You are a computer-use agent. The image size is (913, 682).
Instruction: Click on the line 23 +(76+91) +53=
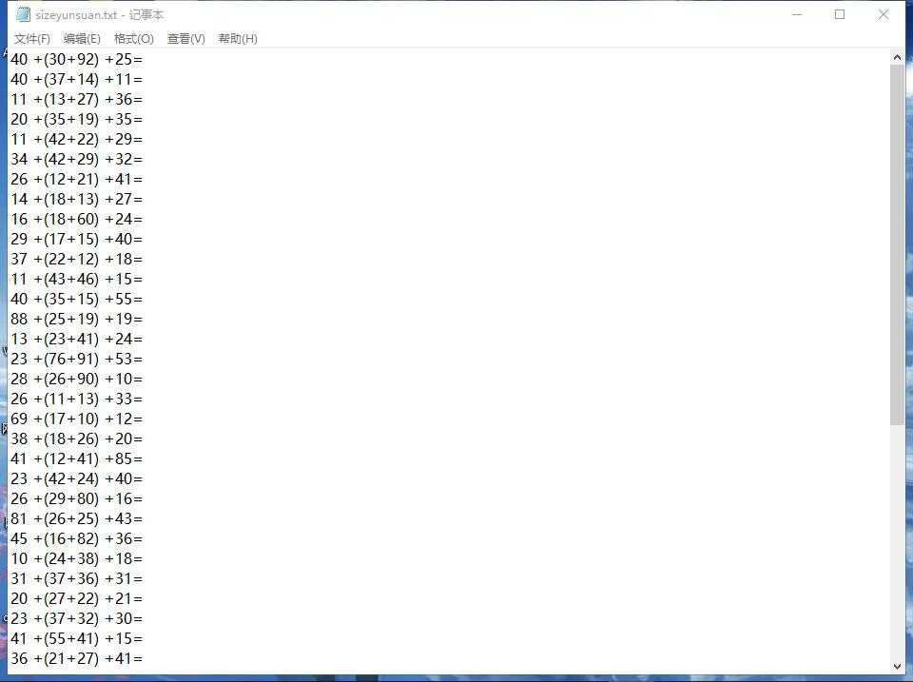(x=76, y=359)
